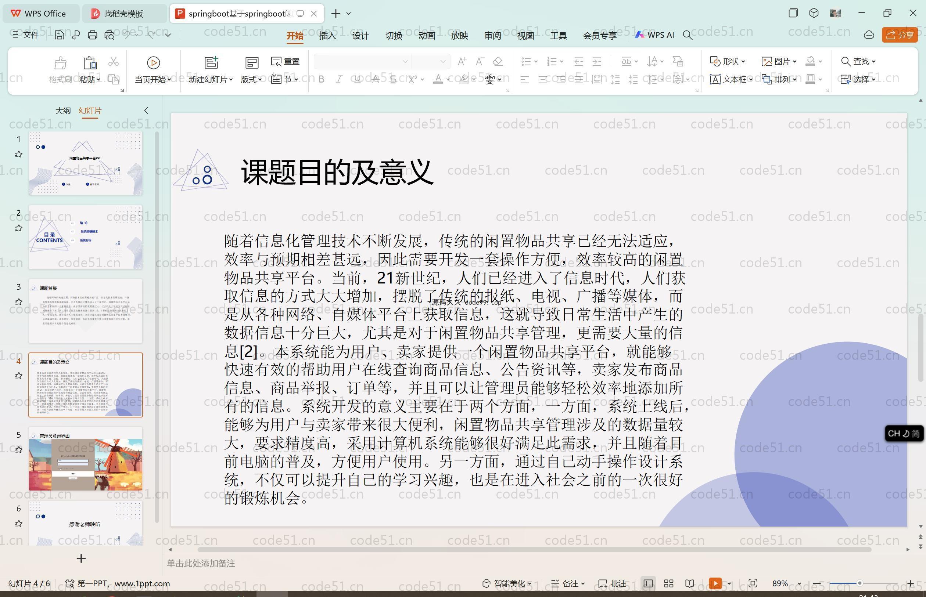This screenshot has width=926, height=597.
Task: Click the Select (选择) button
Action: pyautogui.click(x=858, y=79)
